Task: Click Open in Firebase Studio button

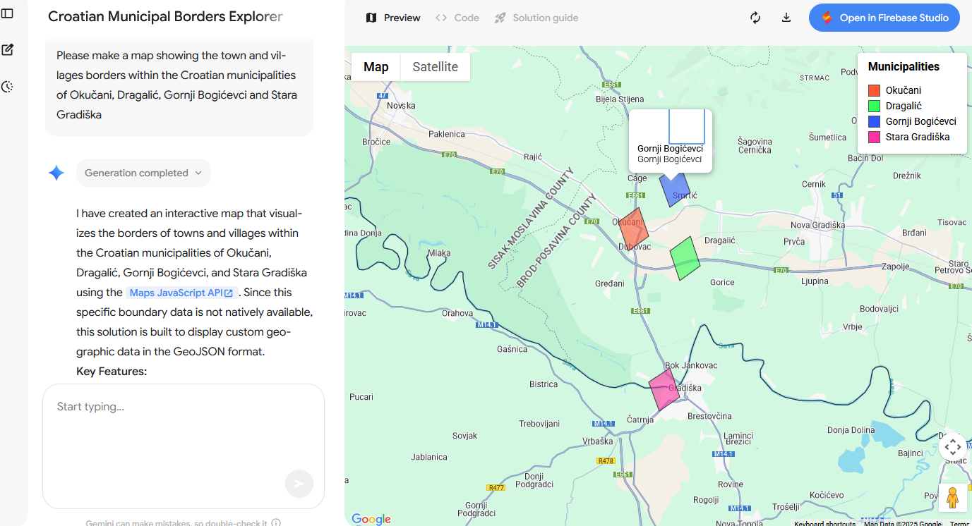Action: 884,18
